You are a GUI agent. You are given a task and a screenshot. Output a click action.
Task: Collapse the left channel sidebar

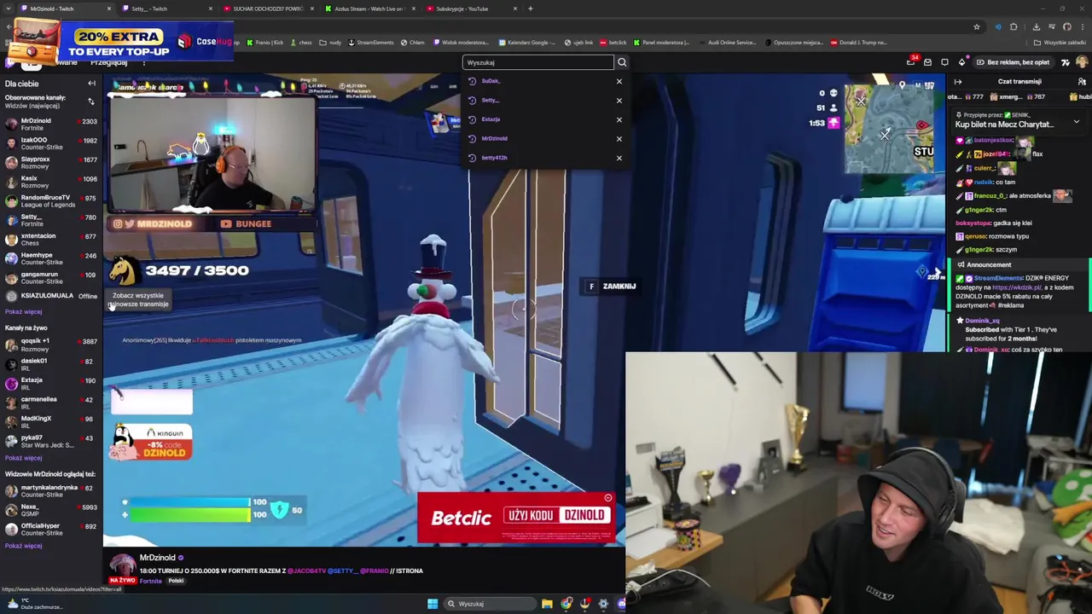click(91, 84)
